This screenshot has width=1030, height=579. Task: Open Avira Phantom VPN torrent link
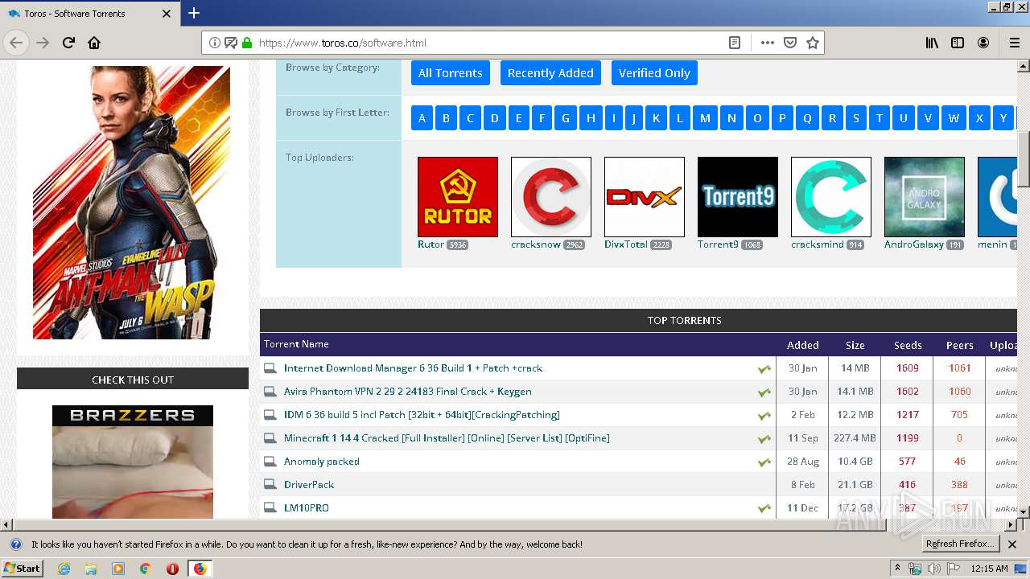click(407, 392)
